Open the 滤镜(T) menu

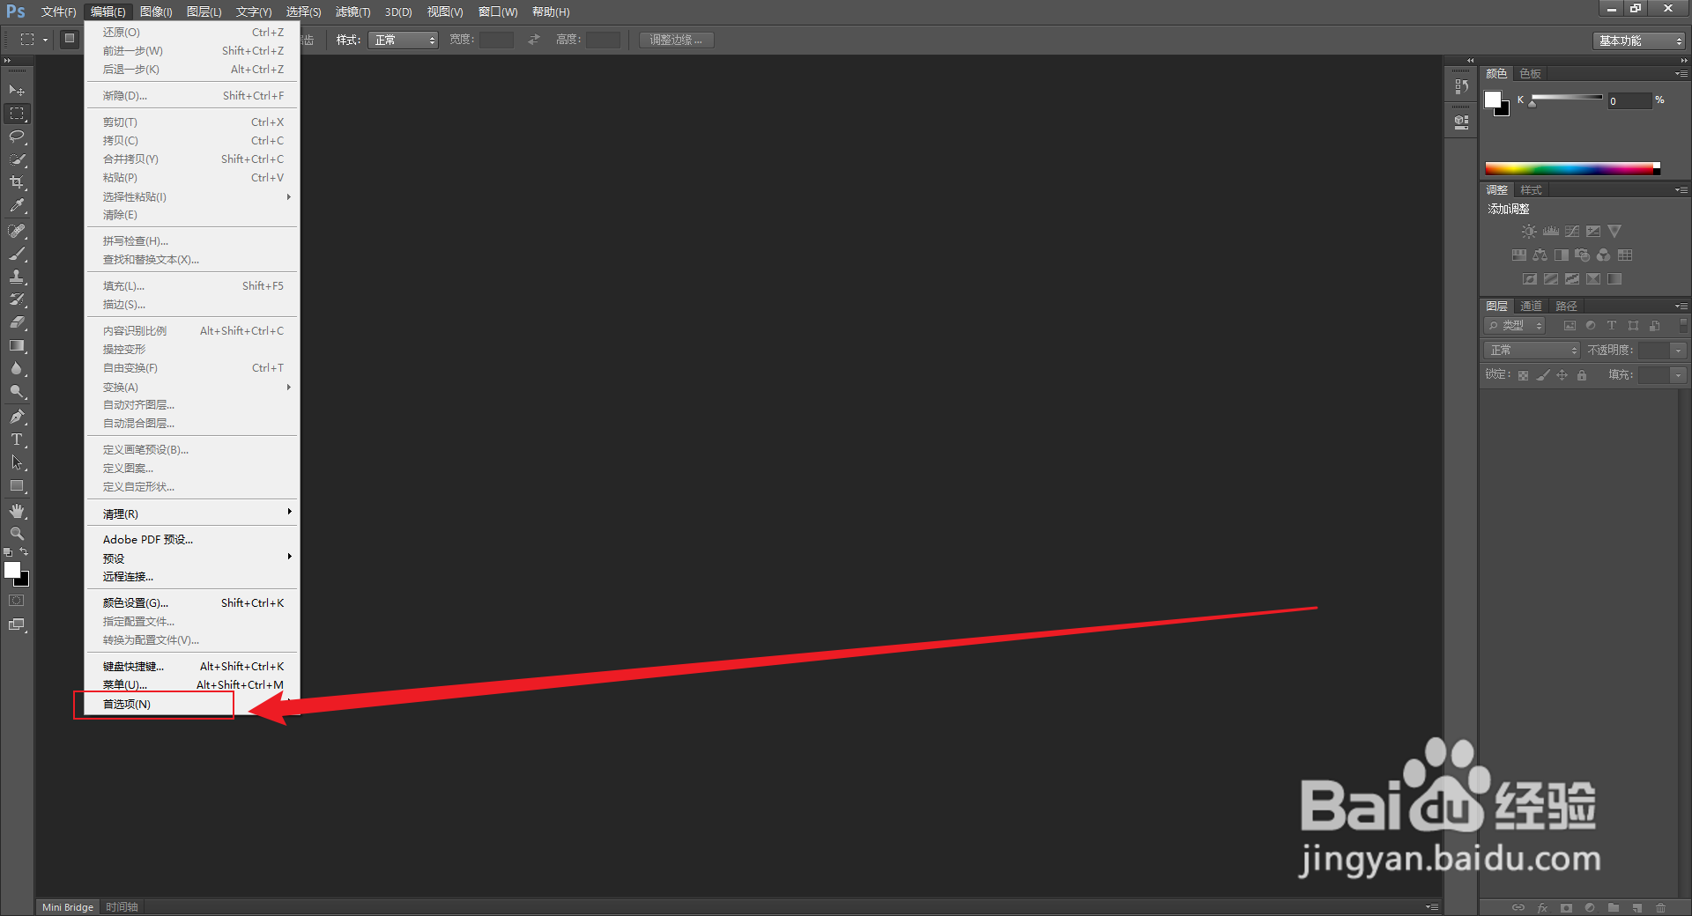click(x=352, y=11)
